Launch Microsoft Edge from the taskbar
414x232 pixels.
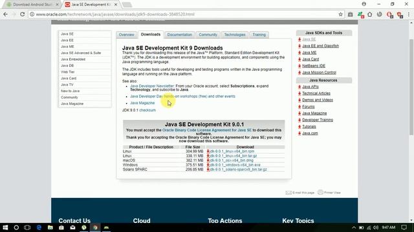[39, 227]
